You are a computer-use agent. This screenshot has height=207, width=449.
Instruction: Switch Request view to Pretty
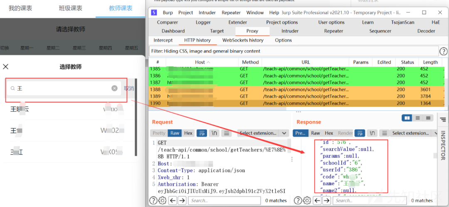click(x=159, y=133)
